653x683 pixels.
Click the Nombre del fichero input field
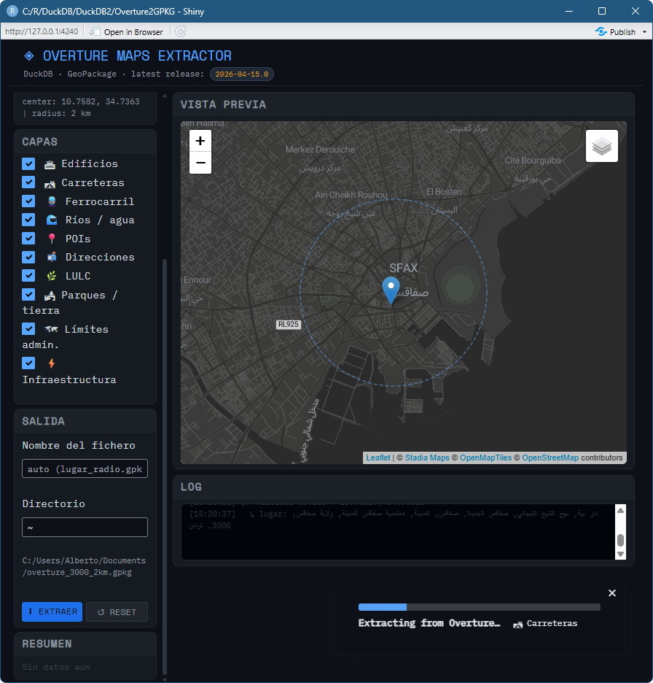point(85,469)
